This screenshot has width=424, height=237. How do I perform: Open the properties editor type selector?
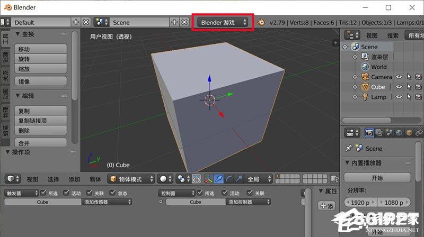352,133
